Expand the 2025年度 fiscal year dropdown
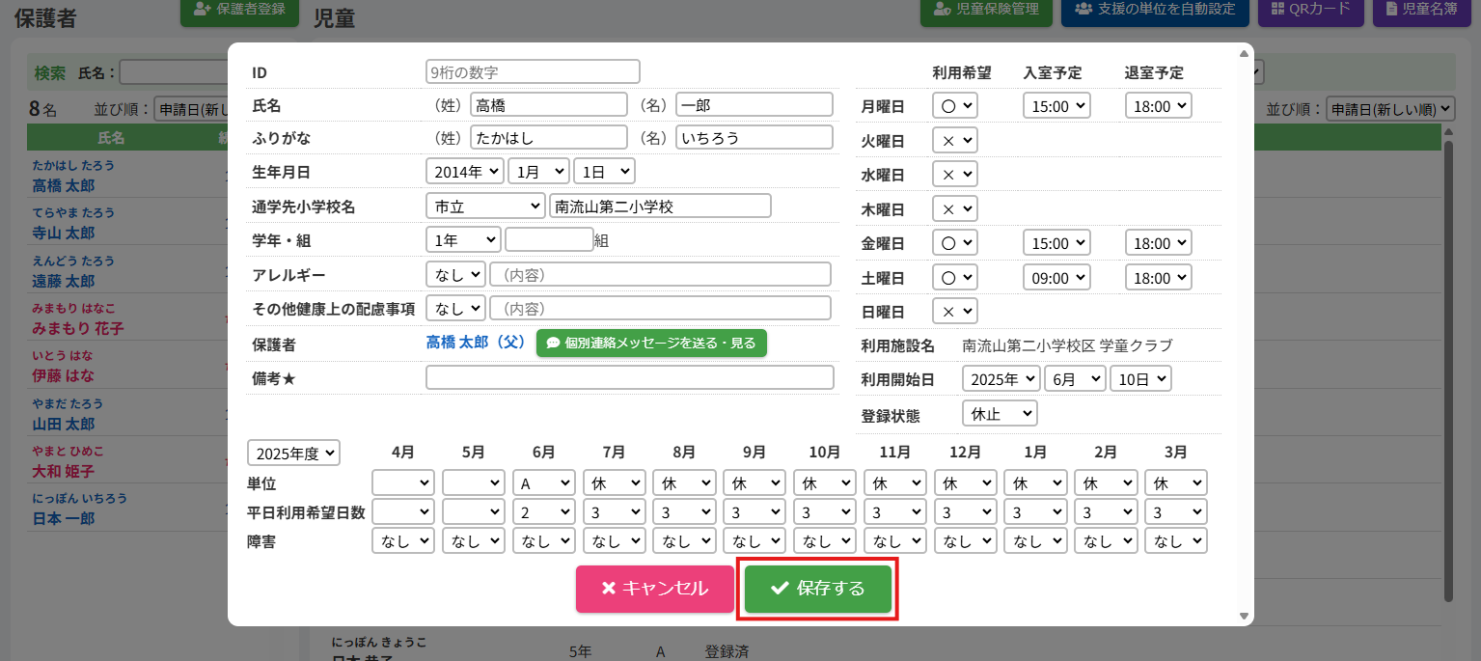The image size is (1481, 661). coord(294,453)
